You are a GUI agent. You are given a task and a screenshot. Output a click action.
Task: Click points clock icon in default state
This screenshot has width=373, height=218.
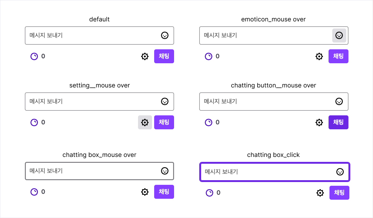tap(34, 56)
